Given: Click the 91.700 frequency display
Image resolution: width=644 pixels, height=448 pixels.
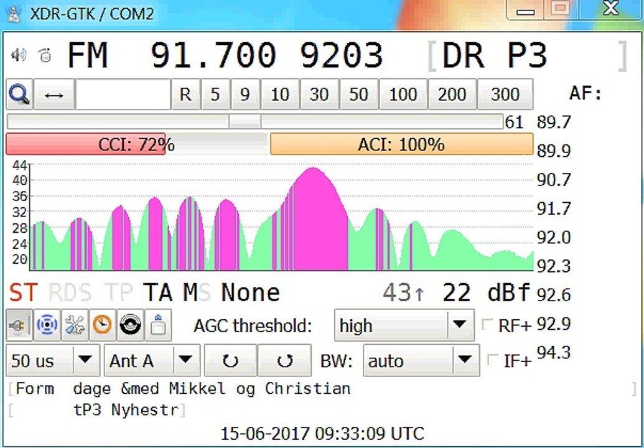Looking at the screenshot, I should click(x=213, y=55).
